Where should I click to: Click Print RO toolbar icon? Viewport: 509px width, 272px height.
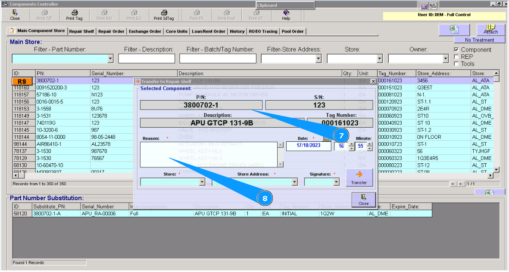(x=104, y=15)
